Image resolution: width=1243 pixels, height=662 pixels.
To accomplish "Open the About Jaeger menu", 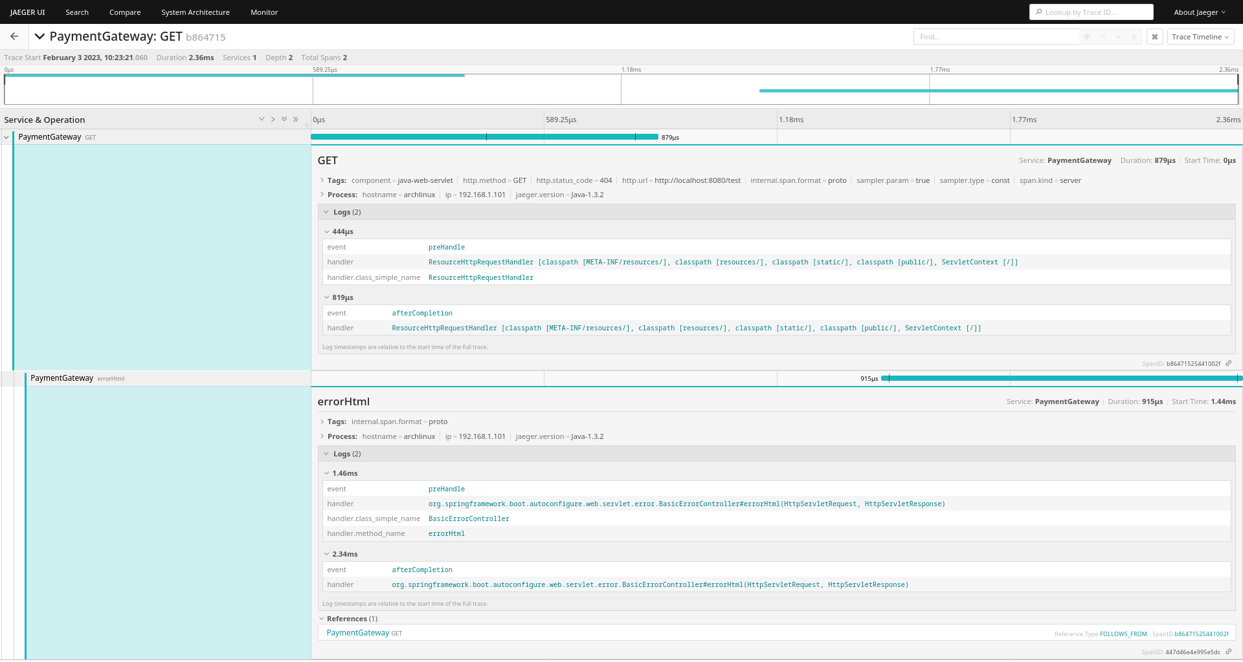I will (x=1200, y=12).
